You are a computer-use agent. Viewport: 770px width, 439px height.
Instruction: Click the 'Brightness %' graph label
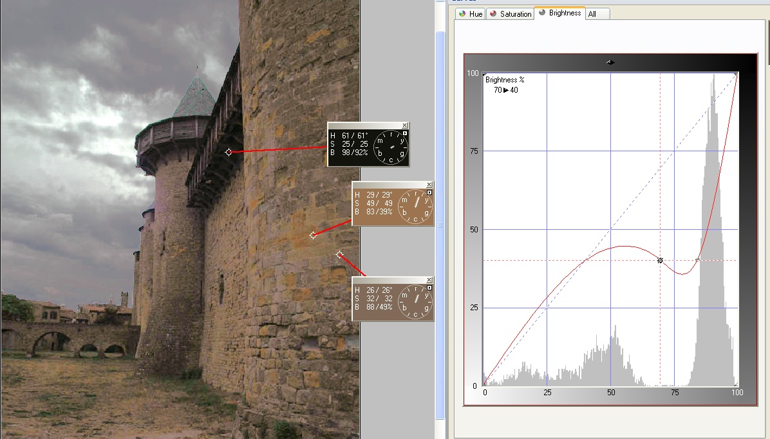click(x=505, y=80)
